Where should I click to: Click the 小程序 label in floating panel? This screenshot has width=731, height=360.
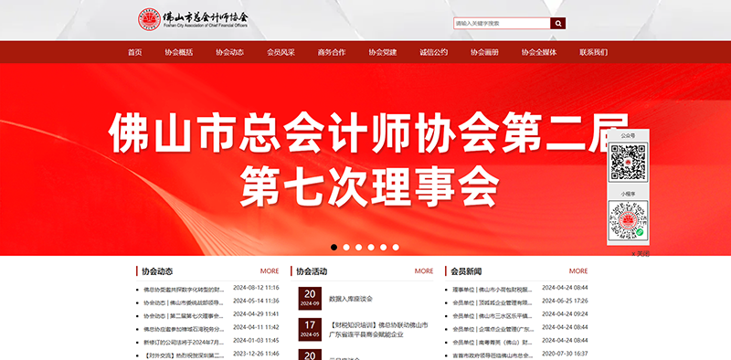(x=628, y=193)
